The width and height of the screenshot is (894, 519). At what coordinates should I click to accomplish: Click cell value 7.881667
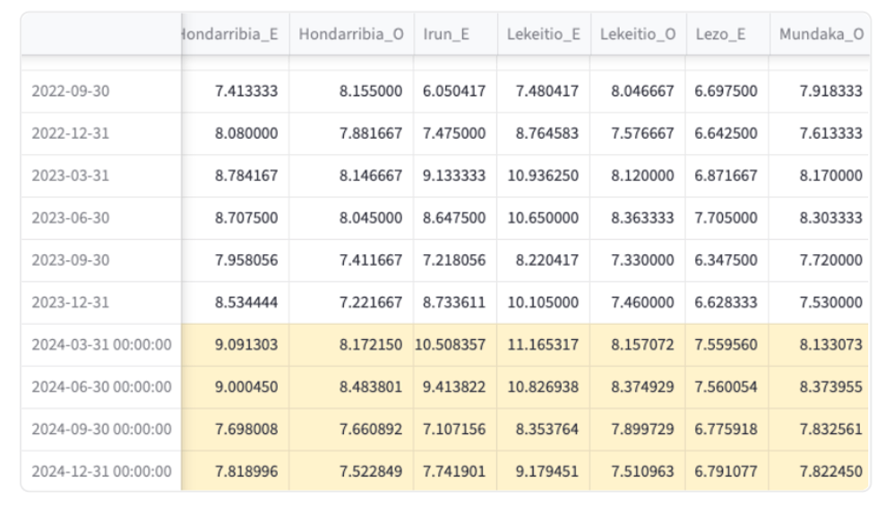[371, 133]
